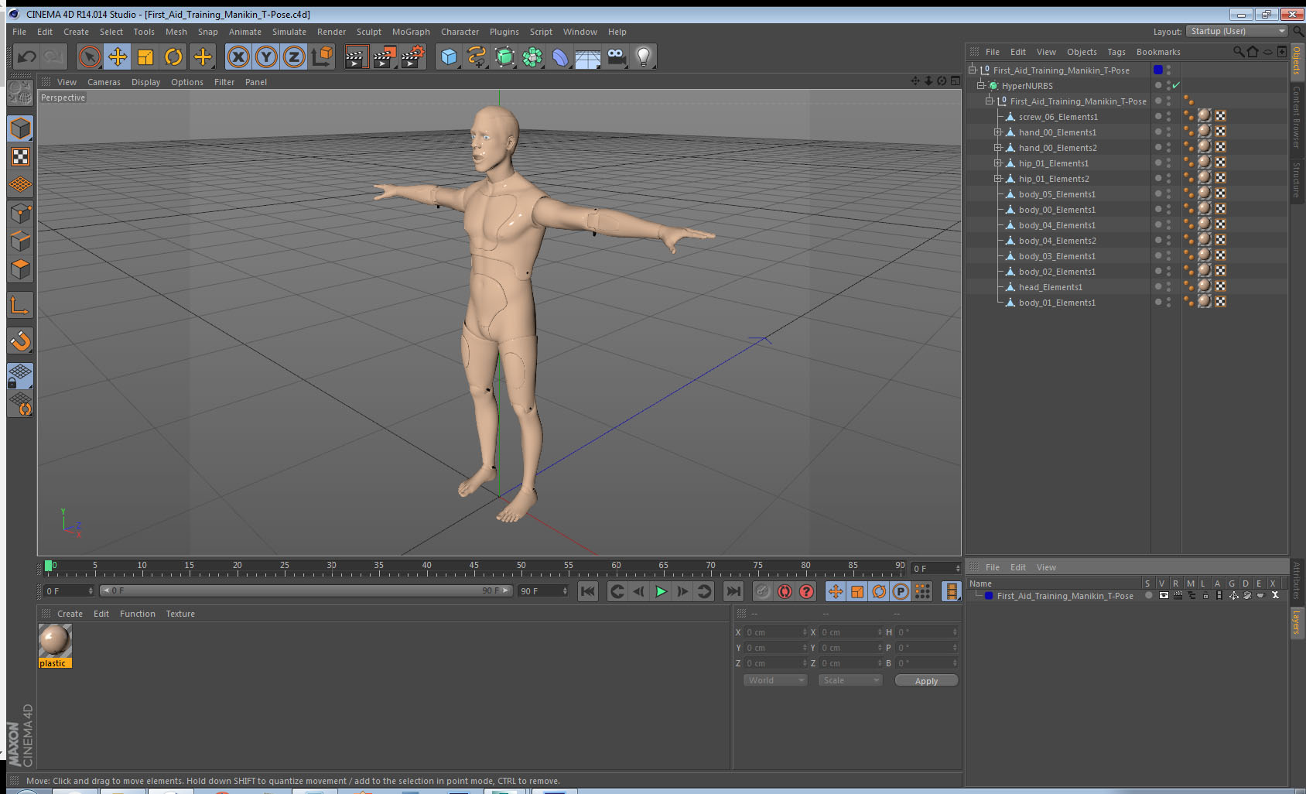1306x794 pixels.
Task: Toggle X axis lock
Action: tap(238, 56)
